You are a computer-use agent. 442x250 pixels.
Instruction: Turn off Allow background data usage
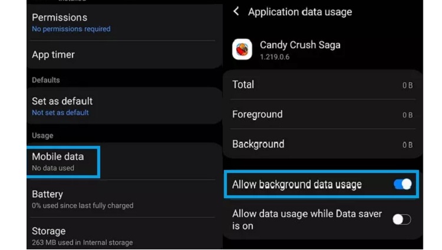click(x=403, y=185)
